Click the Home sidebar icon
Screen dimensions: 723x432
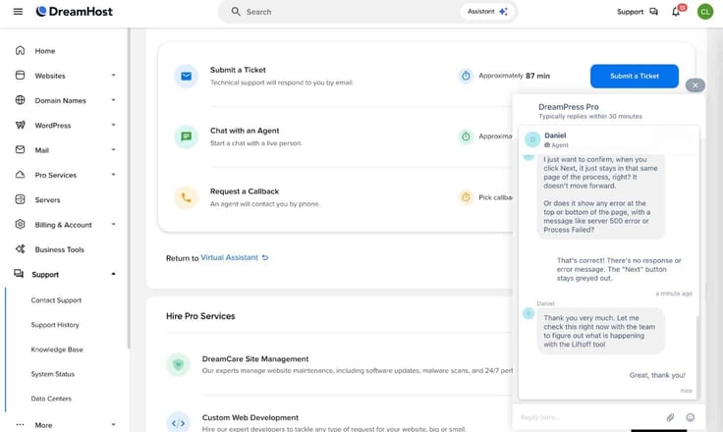click(x=20, y=50)
